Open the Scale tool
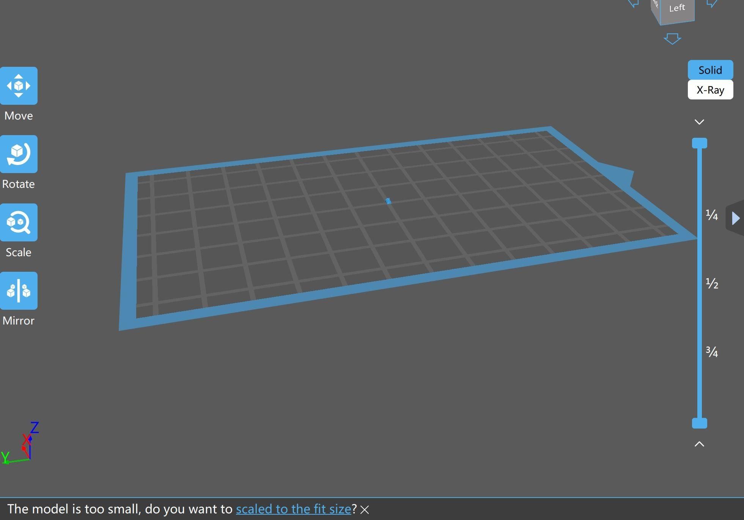Viewport: 744px width, 520px height. click(x=18, y=222)
